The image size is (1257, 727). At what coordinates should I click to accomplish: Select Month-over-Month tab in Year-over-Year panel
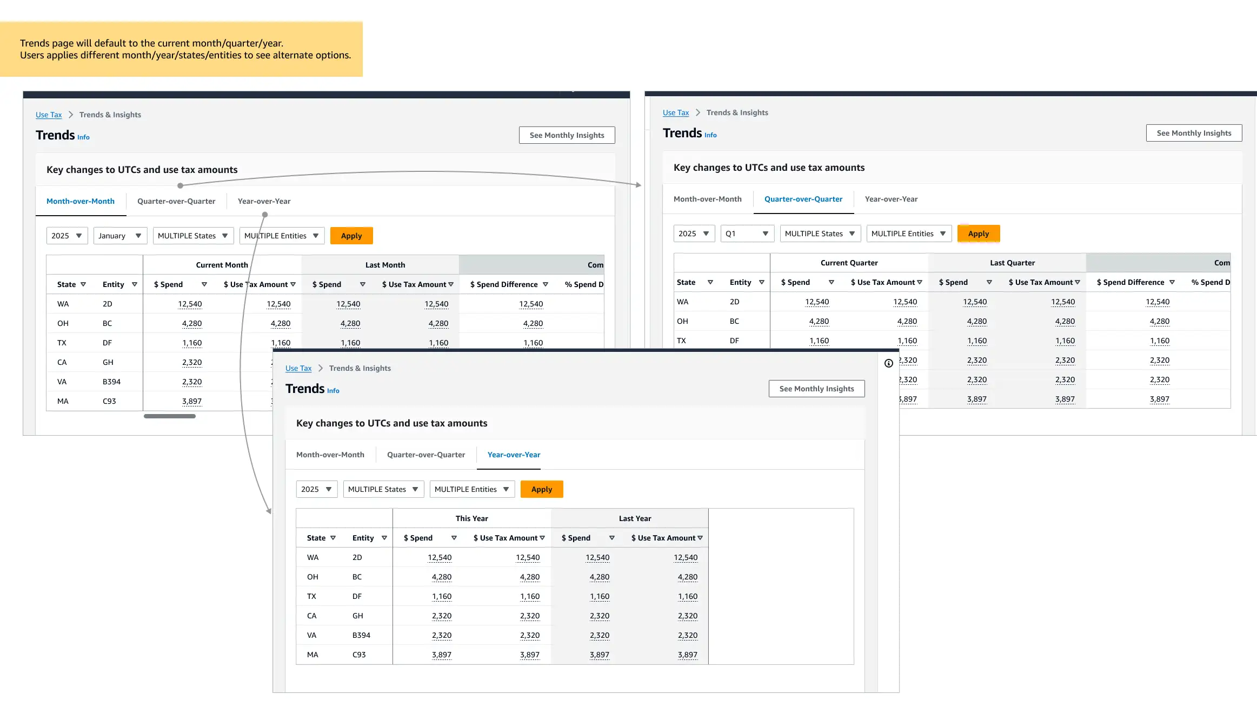330,455
